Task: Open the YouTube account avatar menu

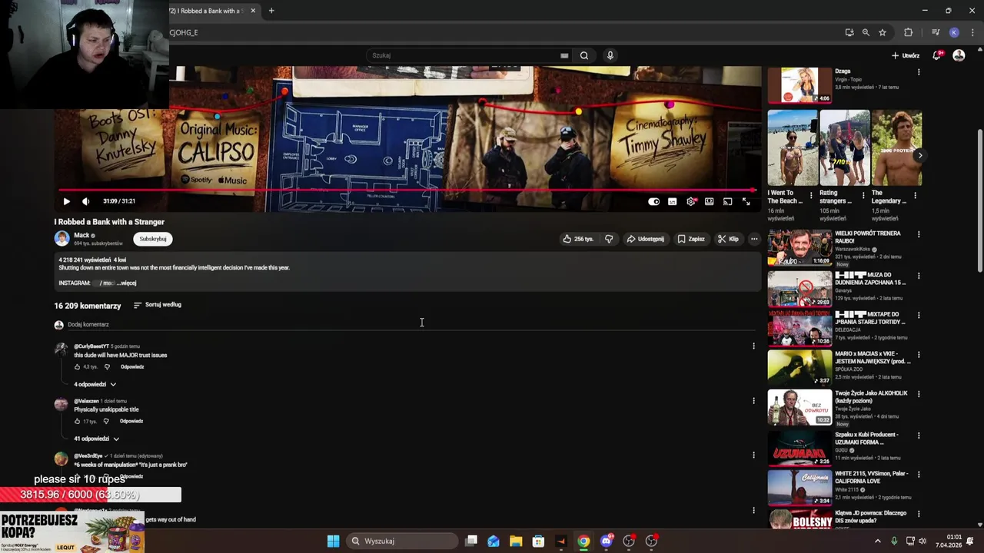Action: [x=959, y=55]
